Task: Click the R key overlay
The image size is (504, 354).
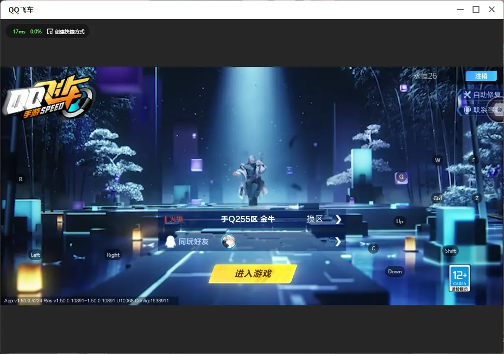Action: 21,179
